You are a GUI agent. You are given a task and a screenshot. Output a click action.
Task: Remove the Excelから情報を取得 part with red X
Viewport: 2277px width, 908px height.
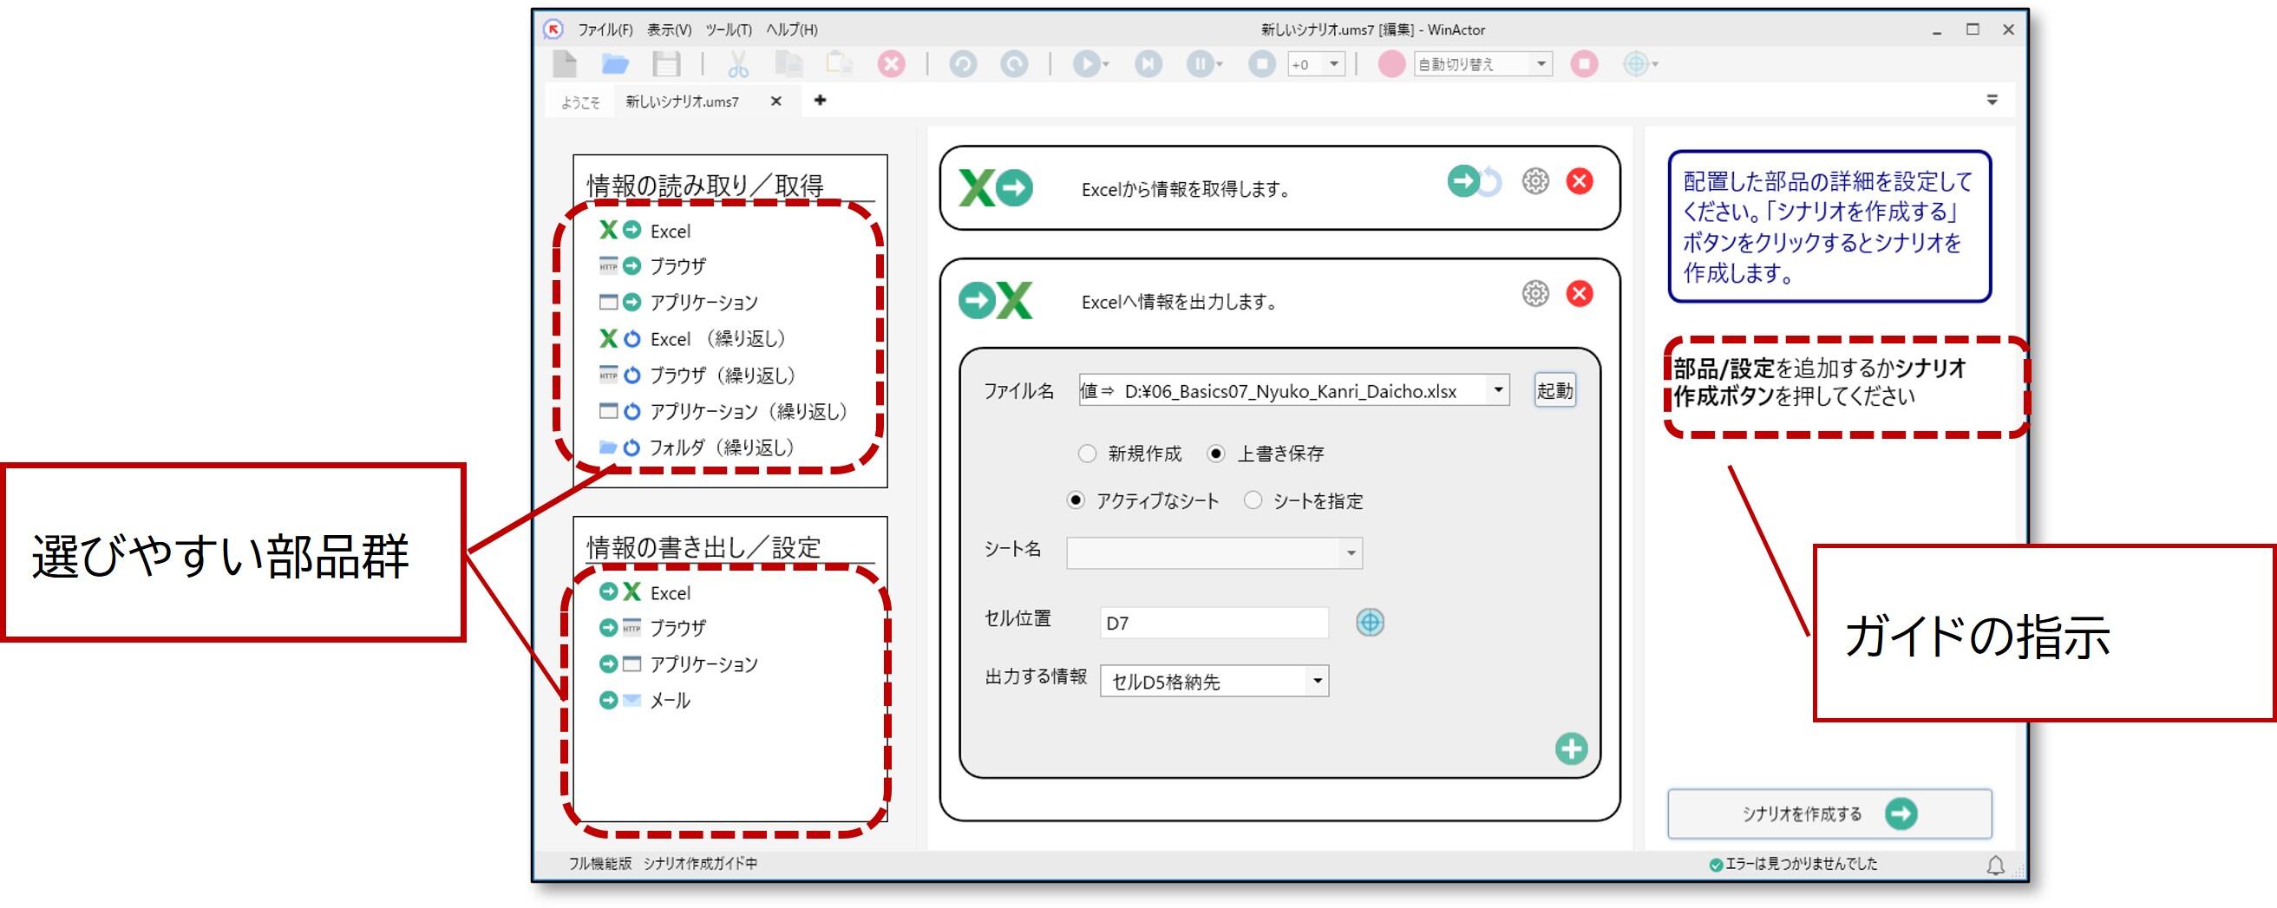click(1580, 181)
